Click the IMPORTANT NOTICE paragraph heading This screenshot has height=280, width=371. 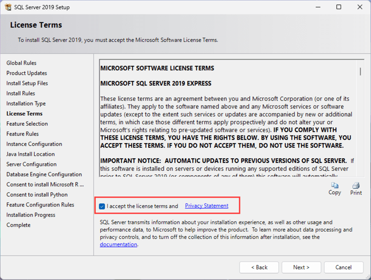point(223,161)
